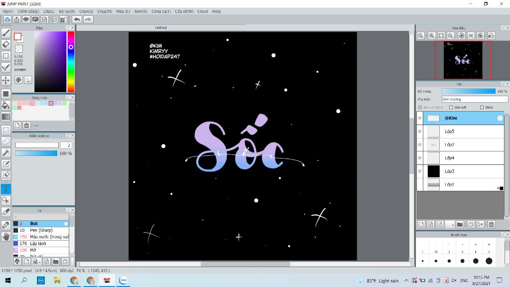Flip the canvas view in navigator
Screen dimensions: 510x287
coord(491,35)
